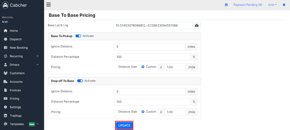Click the map icon beside Base Lat & Lng
Viewport: 290px width, 130px height.
coord(197,26)
